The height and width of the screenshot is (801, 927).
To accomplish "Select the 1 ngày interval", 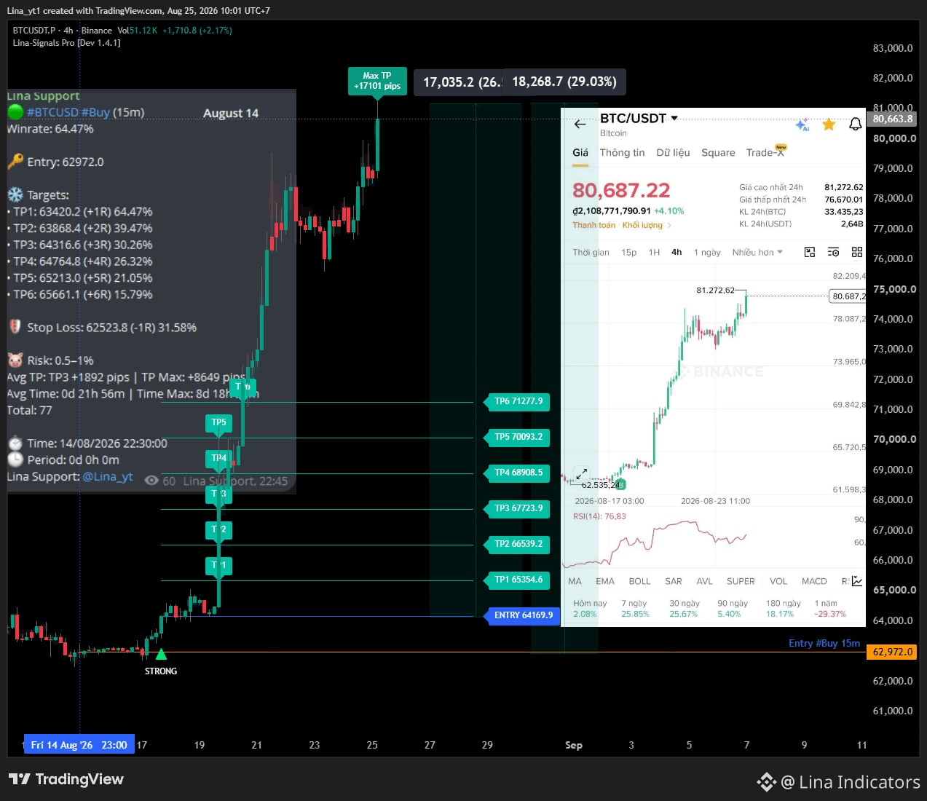I will [x=706, y=252].
